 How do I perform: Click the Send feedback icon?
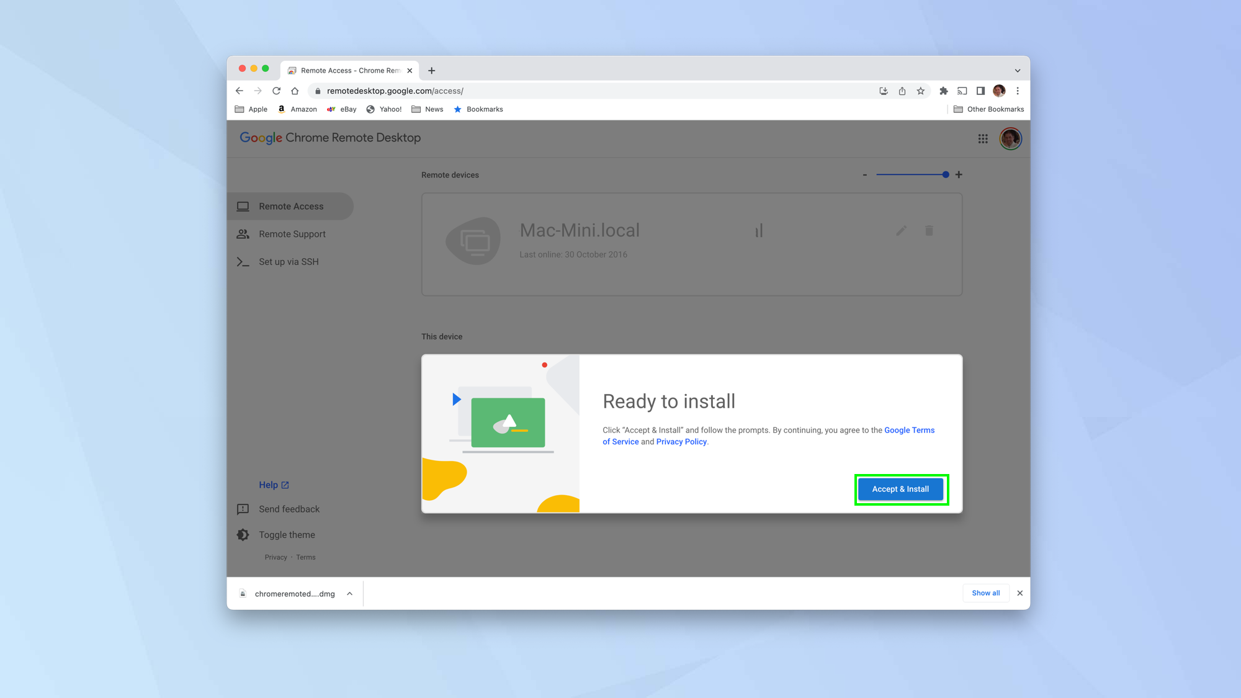tap(243, 509)
